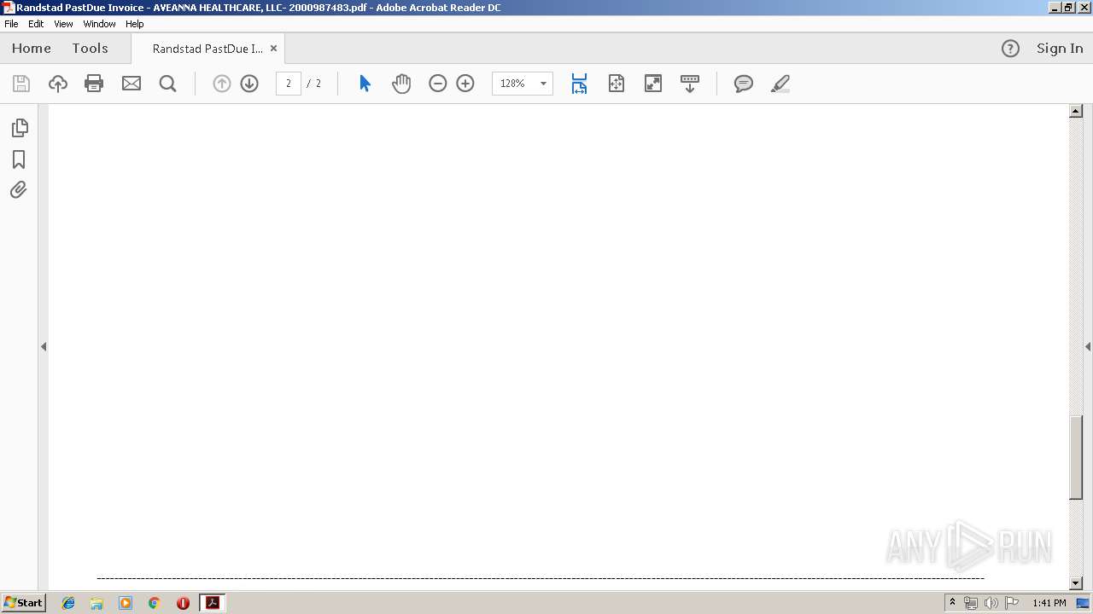Click Sign In
This screenshot has width=1093, height=614.
point(1060,49)
